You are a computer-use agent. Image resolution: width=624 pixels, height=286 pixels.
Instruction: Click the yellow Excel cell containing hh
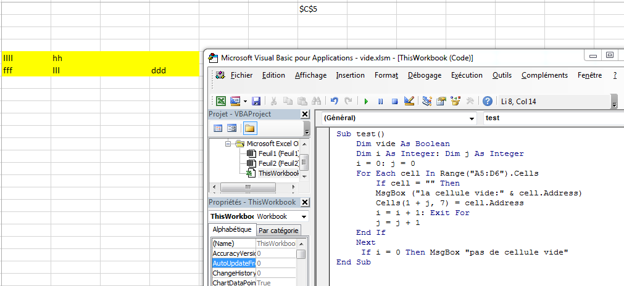tap(76, 59)
